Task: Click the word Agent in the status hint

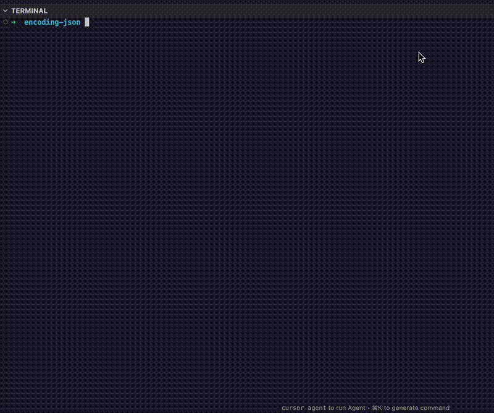Action: (357, 407)
